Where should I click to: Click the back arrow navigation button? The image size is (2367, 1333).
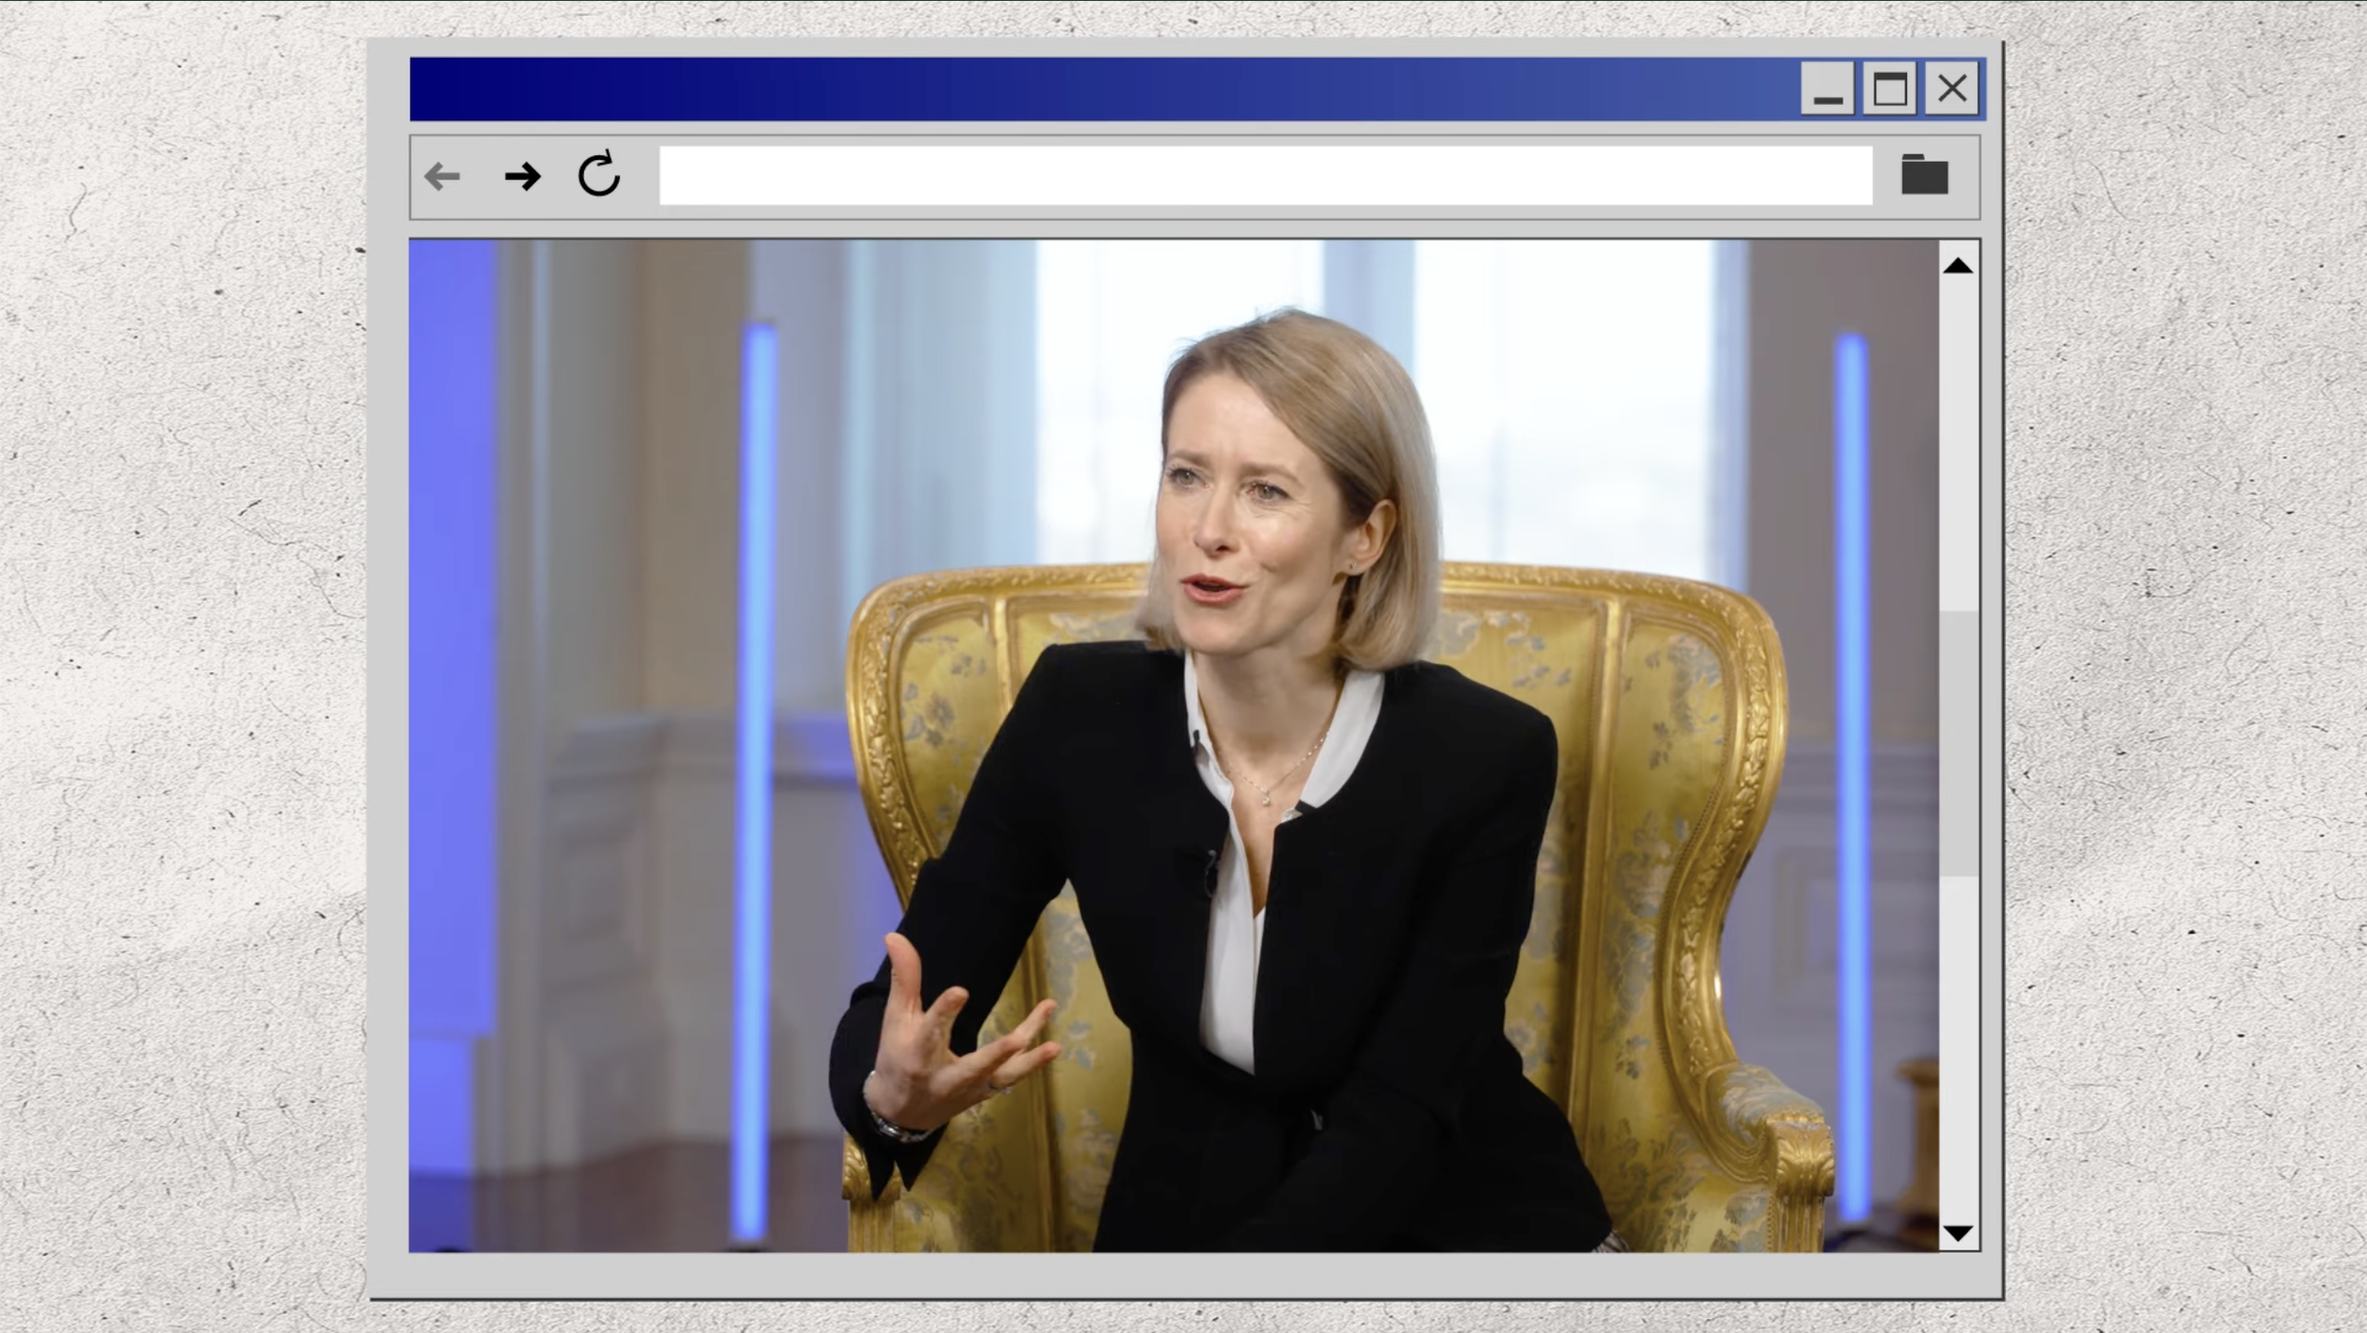(x=442, y=176)
